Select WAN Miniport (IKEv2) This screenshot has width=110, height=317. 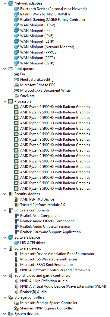[38, 25]
